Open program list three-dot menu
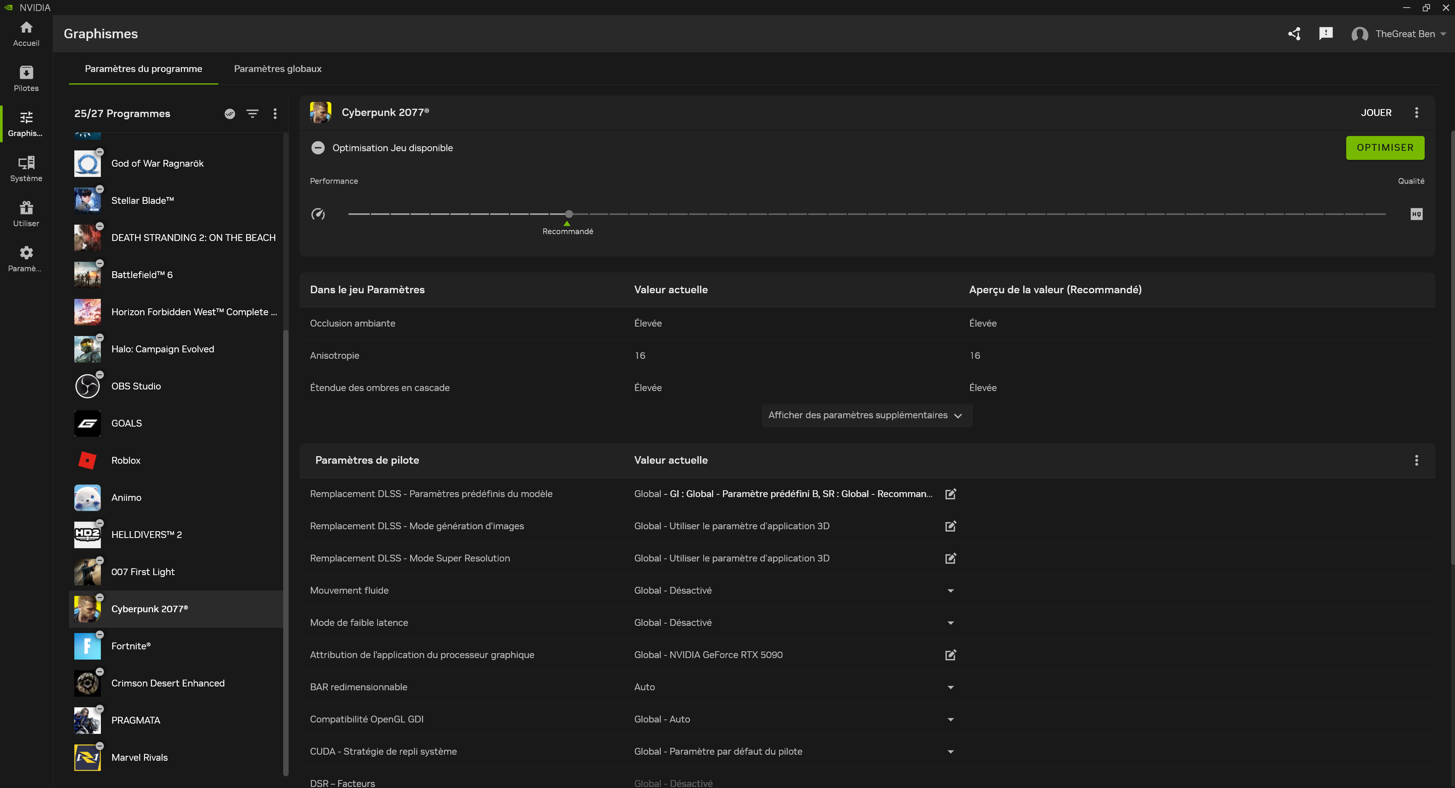The image size is (1455, 788). click(x=275, y=113)
